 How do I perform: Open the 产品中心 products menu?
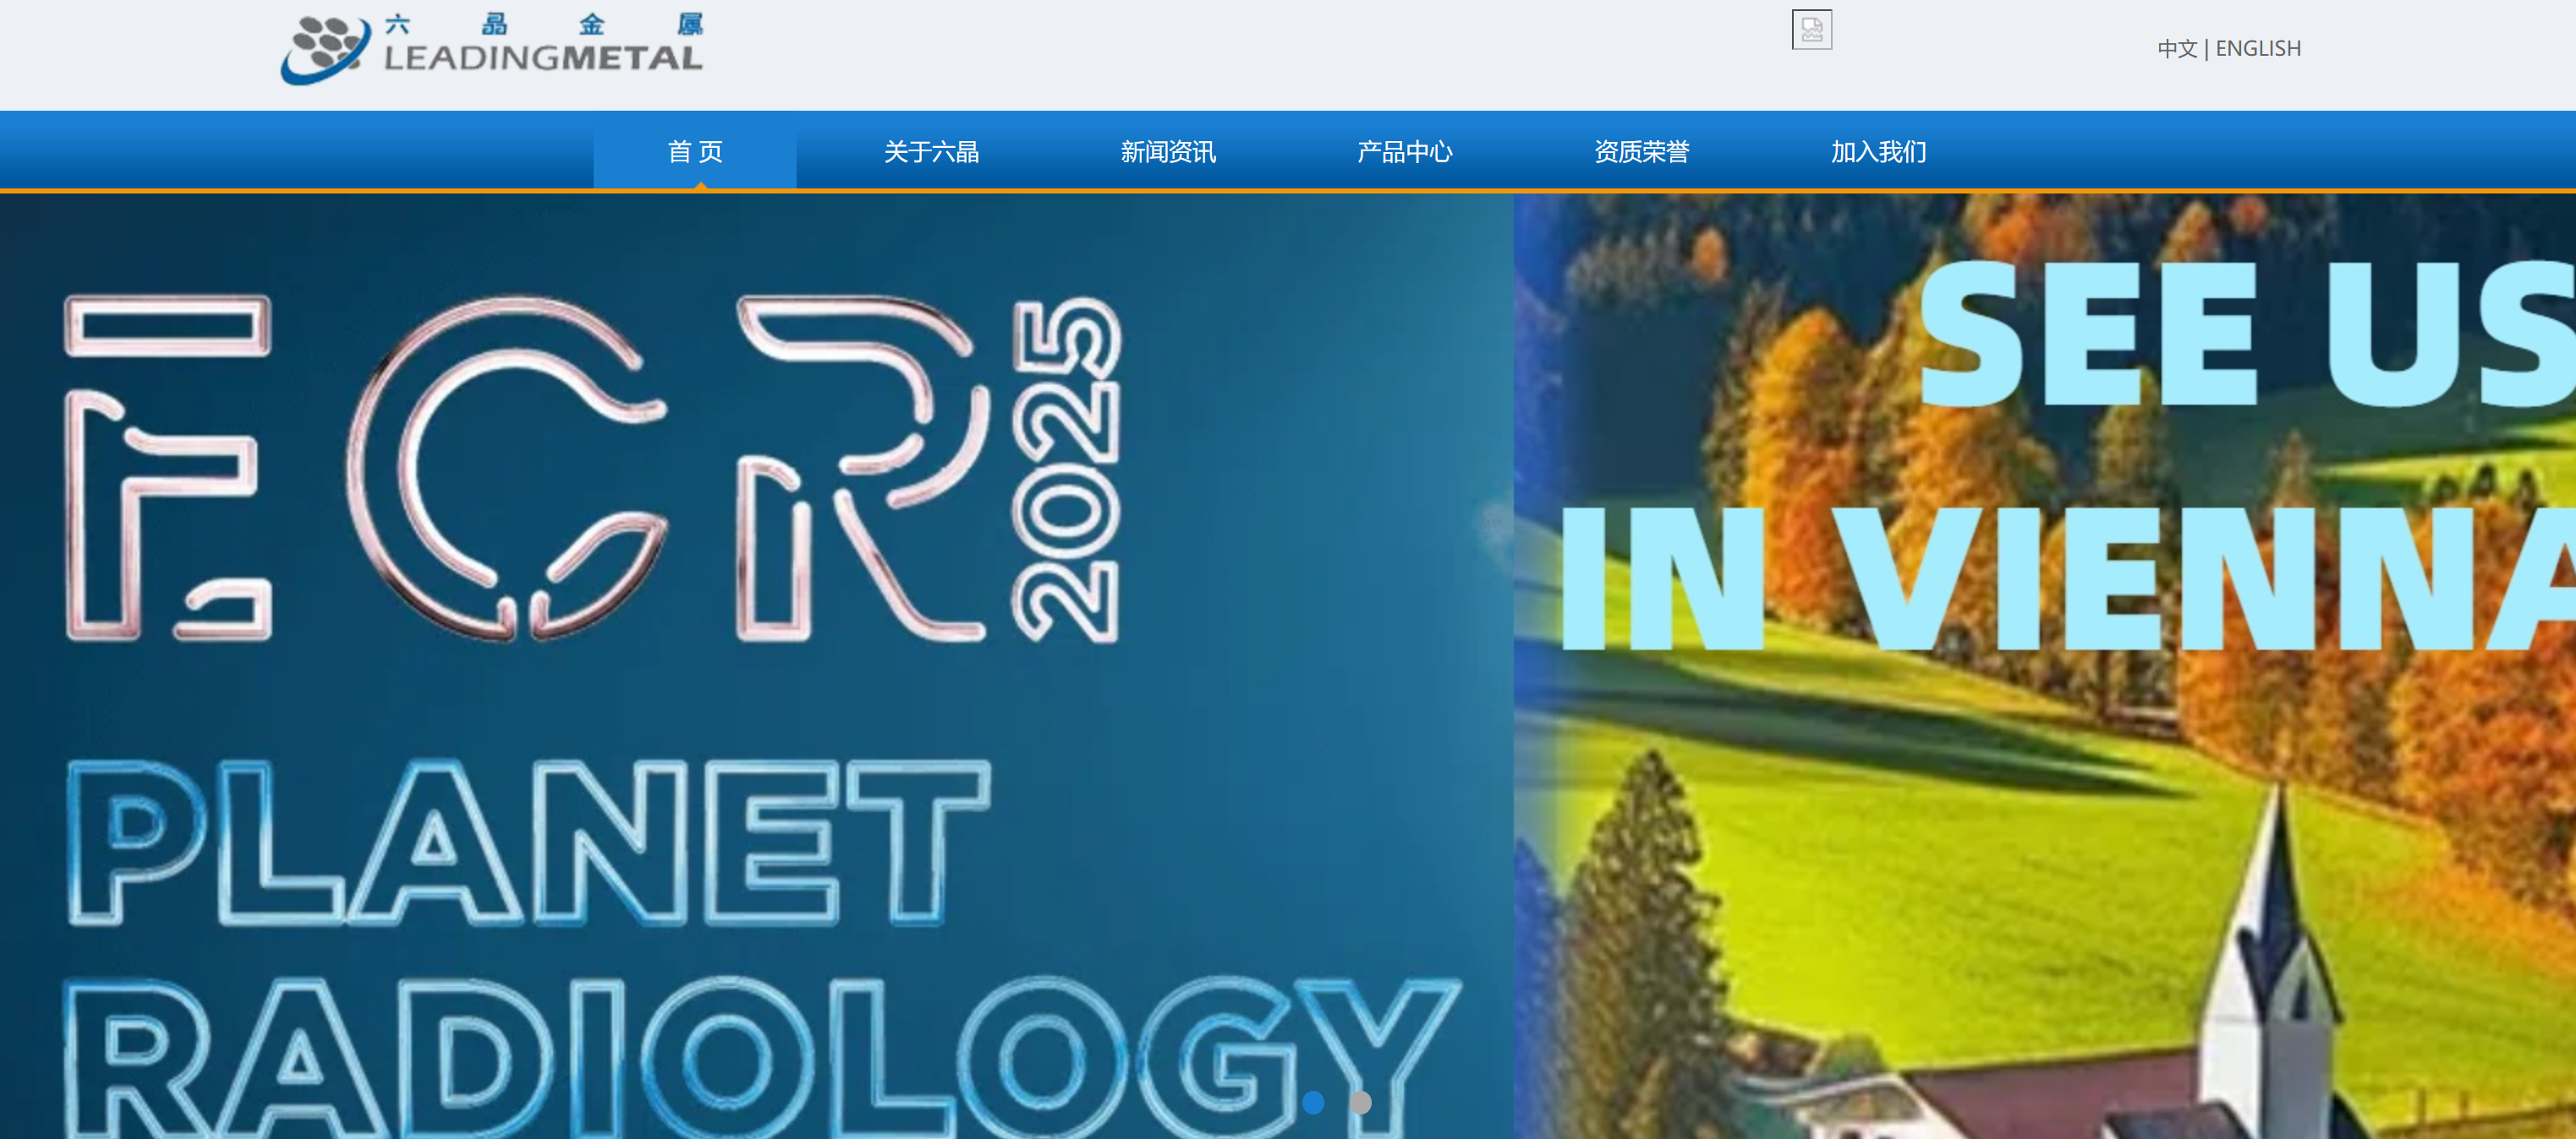pyautogui.click(x=1404, y=152)
